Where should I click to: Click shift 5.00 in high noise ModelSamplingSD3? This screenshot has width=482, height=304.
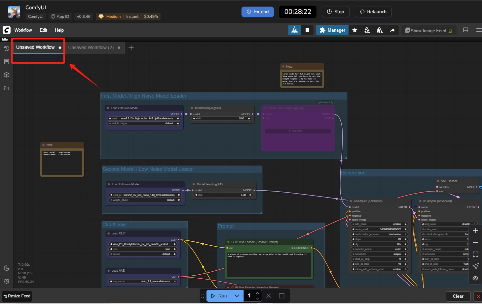[222, 118]
